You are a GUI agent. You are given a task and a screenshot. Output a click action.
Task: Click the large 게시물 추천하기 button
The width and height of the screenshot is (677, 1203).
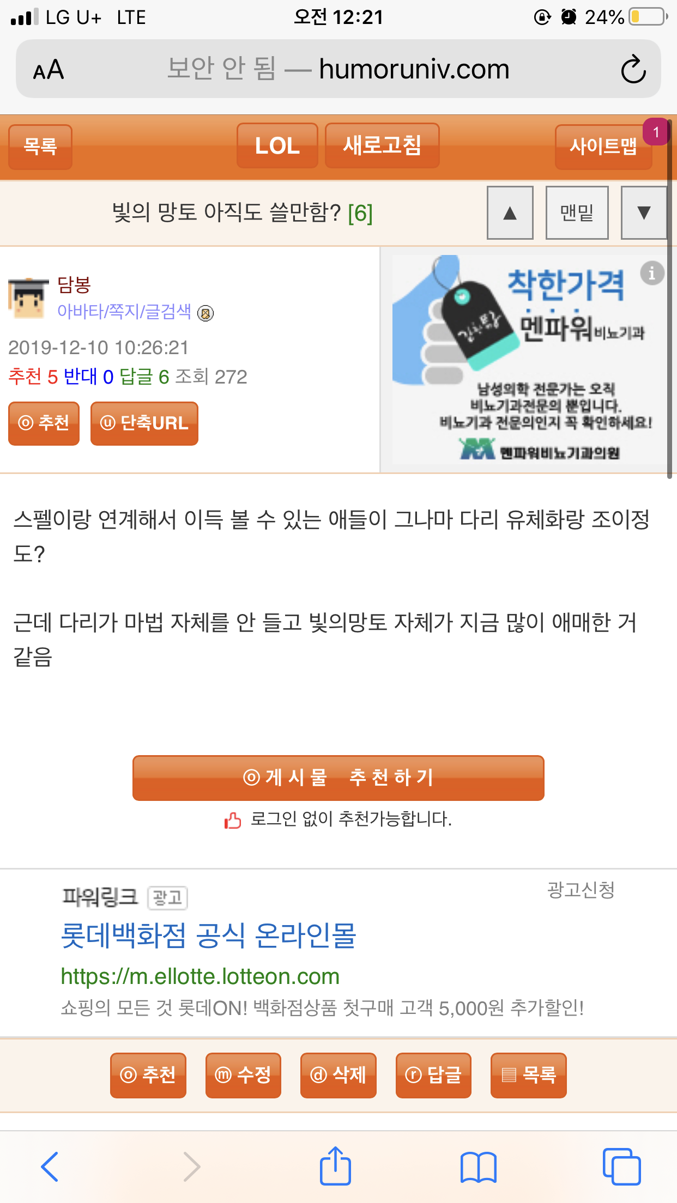(338, 777)
